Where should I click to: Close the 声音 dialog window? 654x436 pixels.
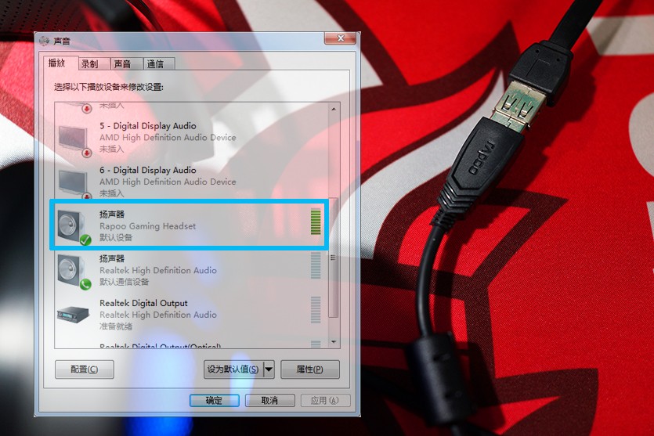point(341,38)
